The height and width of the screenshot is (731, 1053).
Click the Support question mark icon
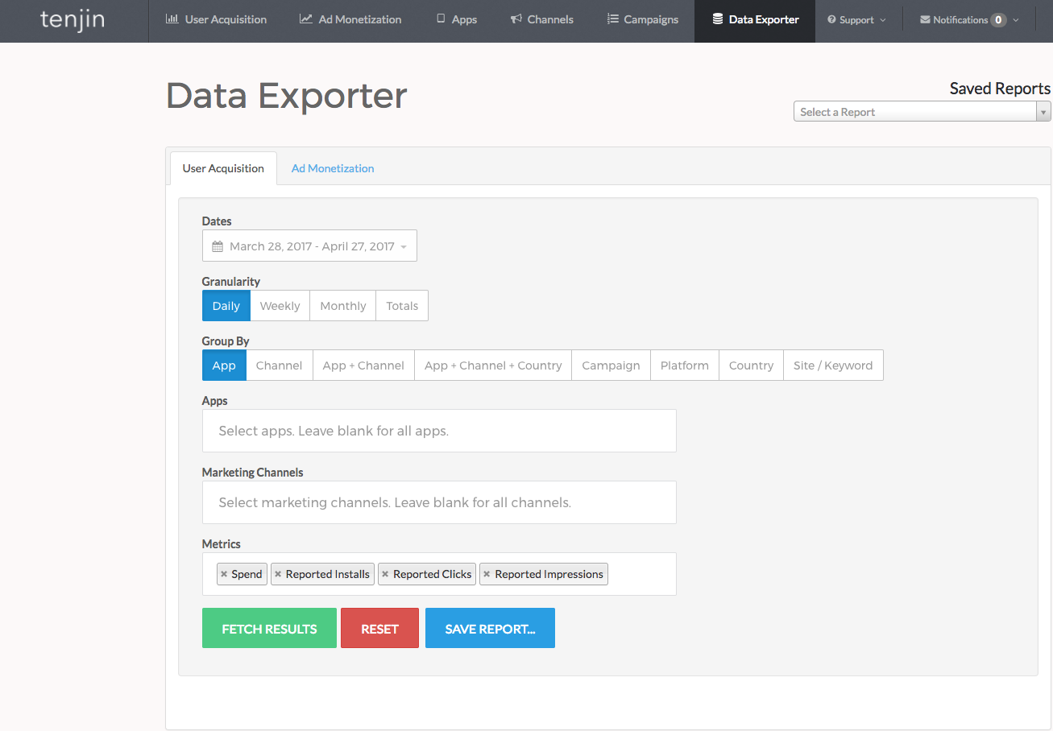tap(831, 19)
